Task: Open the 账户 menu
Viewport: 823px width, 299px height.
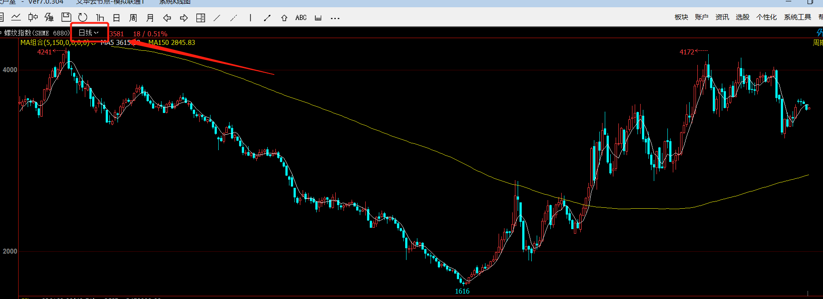Action: (701, 17)
